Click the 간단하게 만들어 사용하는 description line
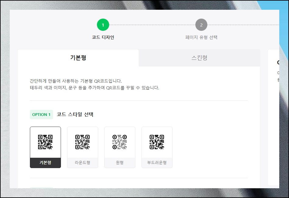289x198 pixels. [x=76, y=81]
